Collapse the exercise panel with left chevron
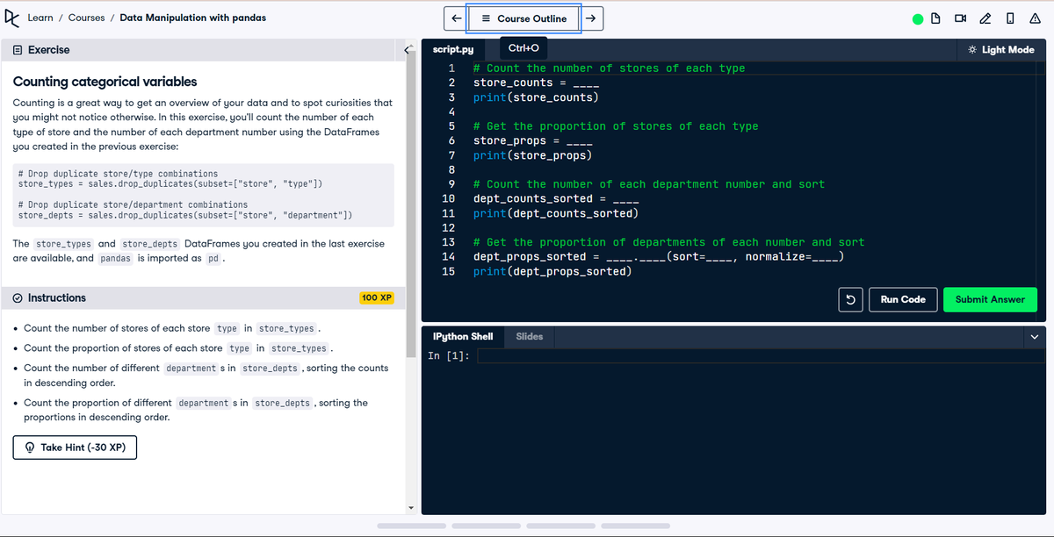 [408, 50]
